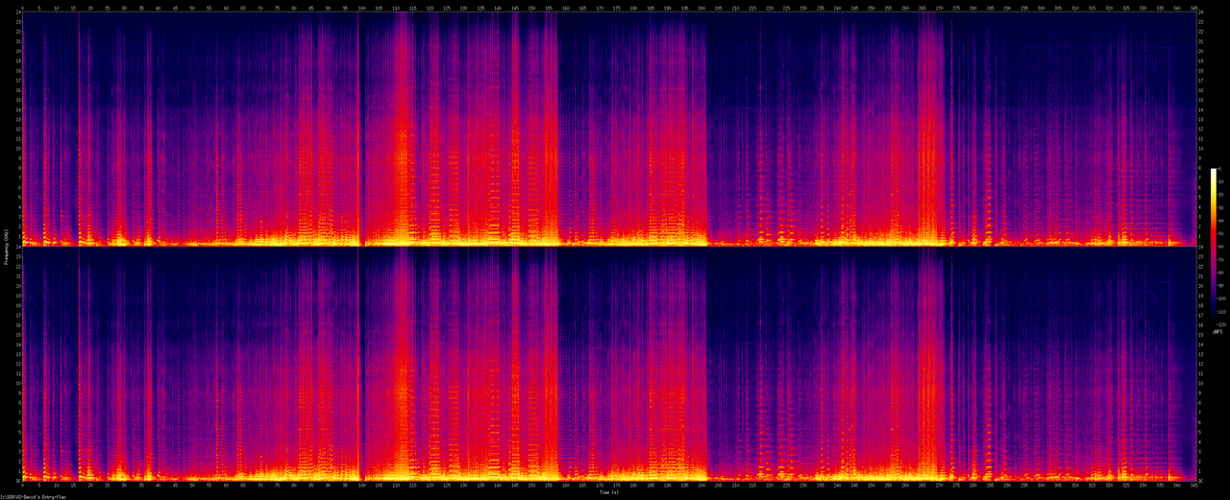Click the 100 tick on bottom time axis
1230x500 pixels.
tap(362, 486)
